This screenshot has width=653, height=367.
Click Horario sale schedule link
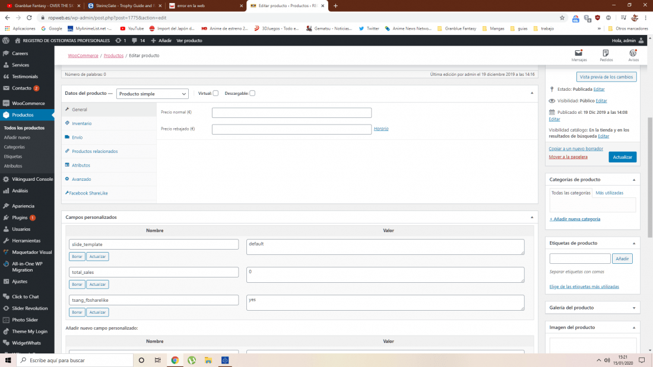pyautogui.click(x=381, y=129)
